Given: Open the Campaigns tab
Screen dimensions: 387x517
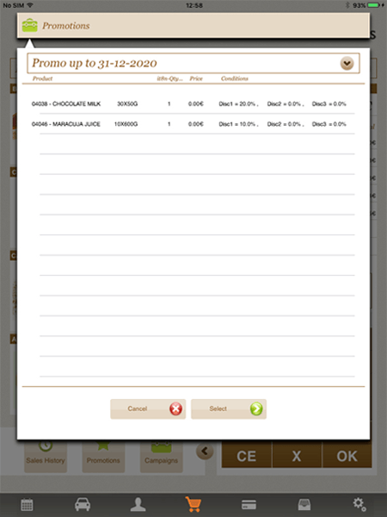Looking at the screenshot, I should point(162,457).
